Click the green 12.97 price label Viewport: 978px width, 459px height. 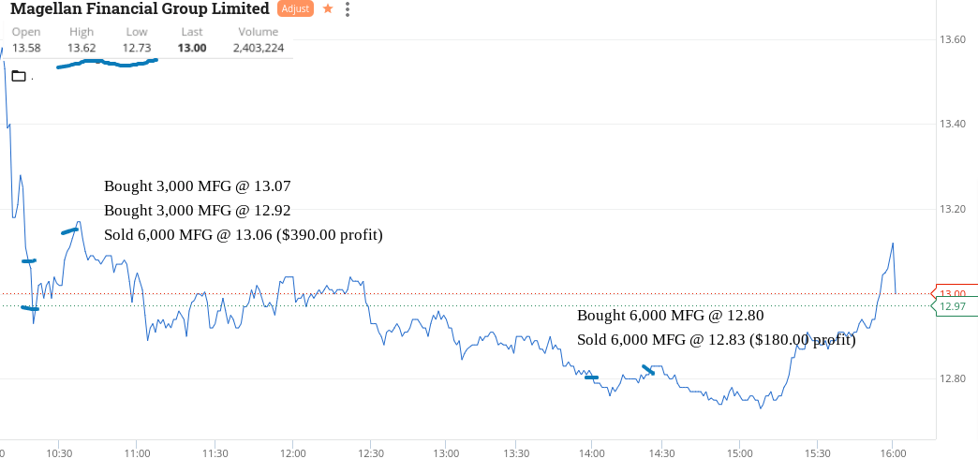pos(954,305)
